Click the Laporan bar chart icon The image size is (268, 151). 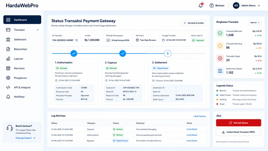(8, 59)
